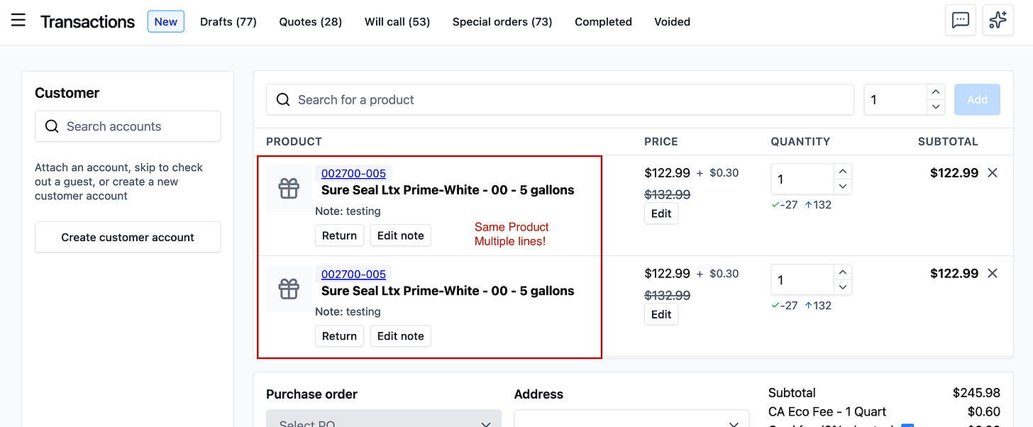Open the chat messages icon
The image size is (1033, 427).
click(961, 21)
